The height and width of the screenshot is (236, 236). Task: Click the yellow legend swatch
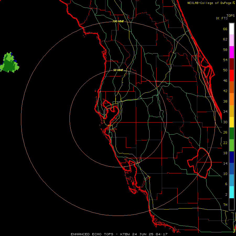232,122
